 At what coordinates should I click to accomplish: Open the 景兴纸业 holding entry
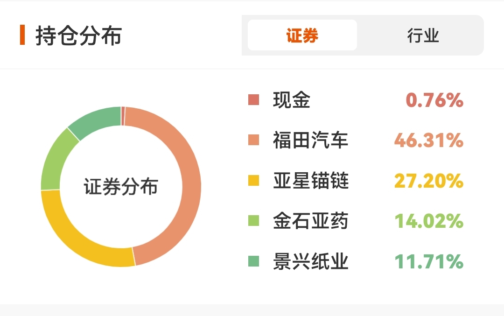310,261
